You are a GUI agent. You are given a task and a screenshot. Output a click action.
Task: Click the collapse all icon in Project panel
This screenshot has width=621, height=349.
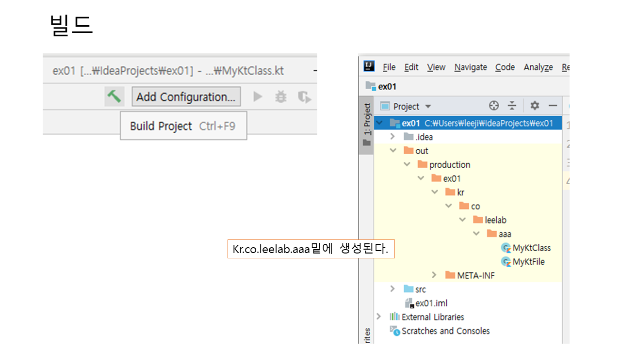[x=512, y=106]
